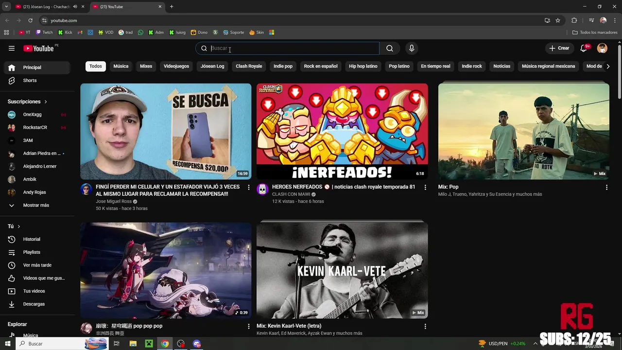Viewport: 622px width, 350px height.
Task: Go to Principal in the sidebar
Action: coord(37,68)
